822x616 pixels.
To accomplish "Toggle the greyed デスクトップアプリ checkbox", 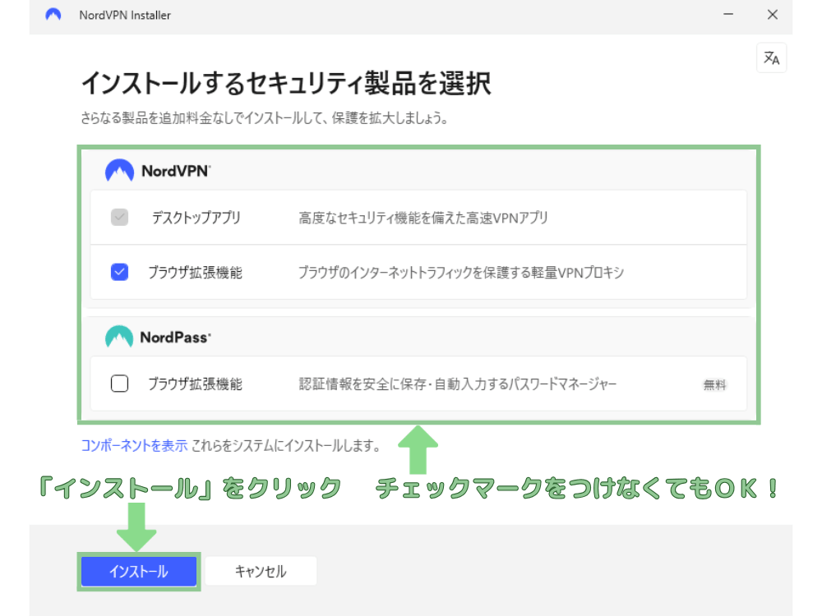I will [119, 217].
